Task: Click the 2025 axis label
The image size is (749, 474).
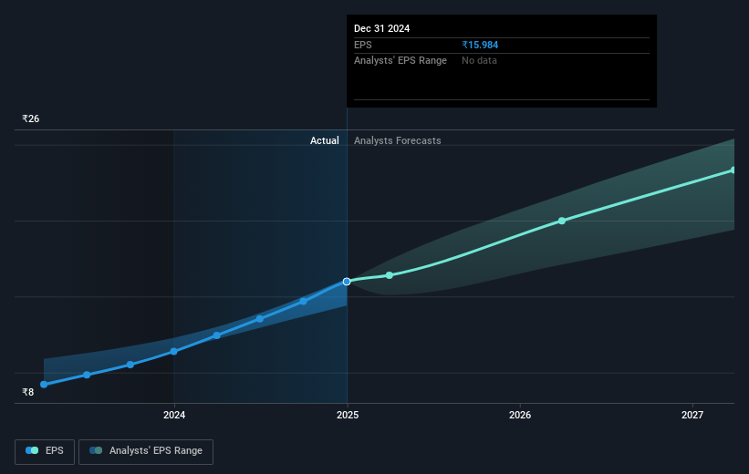Action: point(348,415)
